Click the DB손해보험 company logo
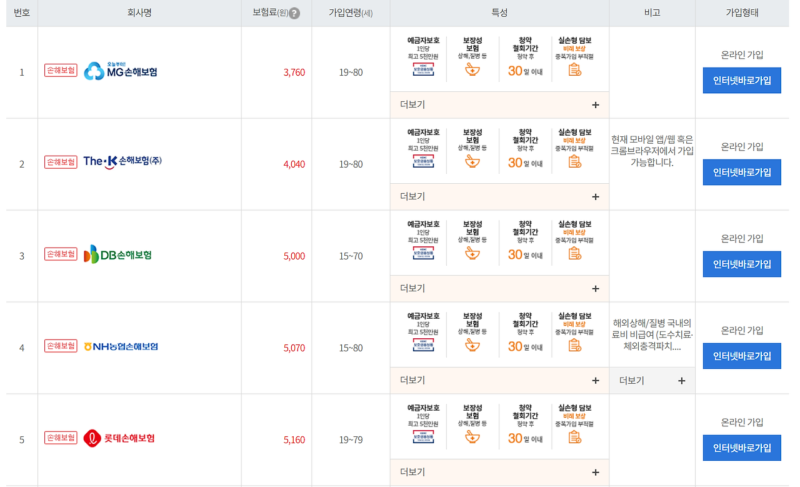This screenshot has height=487, width=800. click(117, 254)
